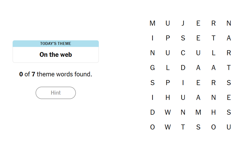Click the "On the web" theme card
The width and height of the screenshot is (242, 153).
[56, 52]
